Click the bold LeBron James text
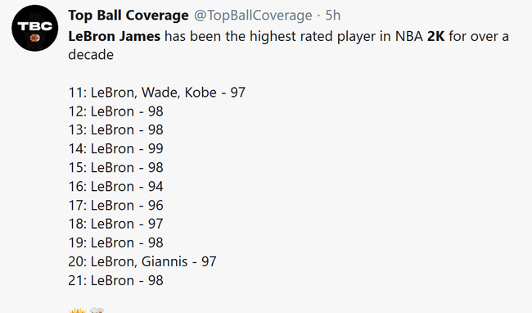Viewport: 532px width, 313px height. coord(115,36)
